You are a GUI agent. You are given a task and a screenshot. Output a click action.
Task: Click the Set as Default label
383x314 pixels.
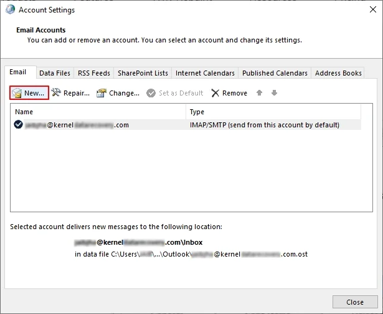[x=181, y=93]
